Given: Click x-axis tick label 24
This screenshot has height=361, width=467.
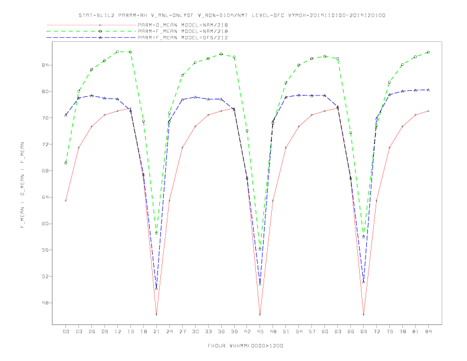Looking at the screenshot, I should pos(169,332).
